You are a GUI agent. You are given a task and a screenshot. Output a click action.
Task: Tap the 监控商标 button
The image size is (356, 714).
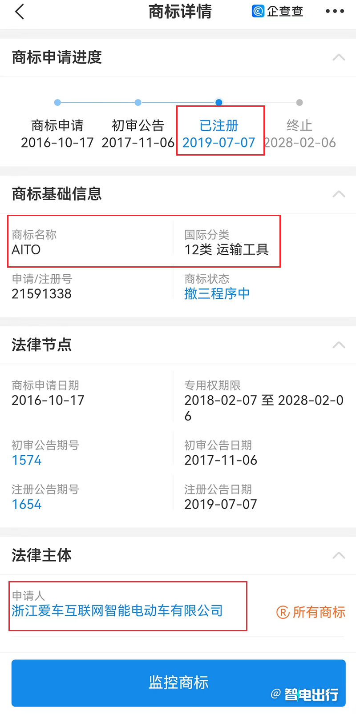click(x=178, y=682)
